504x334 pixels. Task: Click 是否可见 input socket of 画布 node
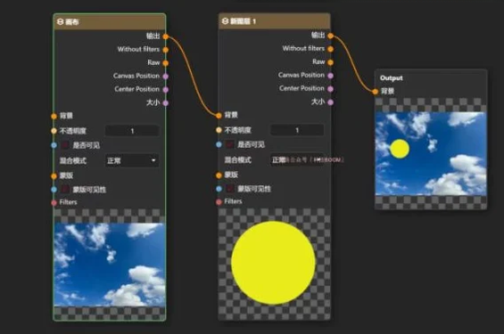coord(54,145)
